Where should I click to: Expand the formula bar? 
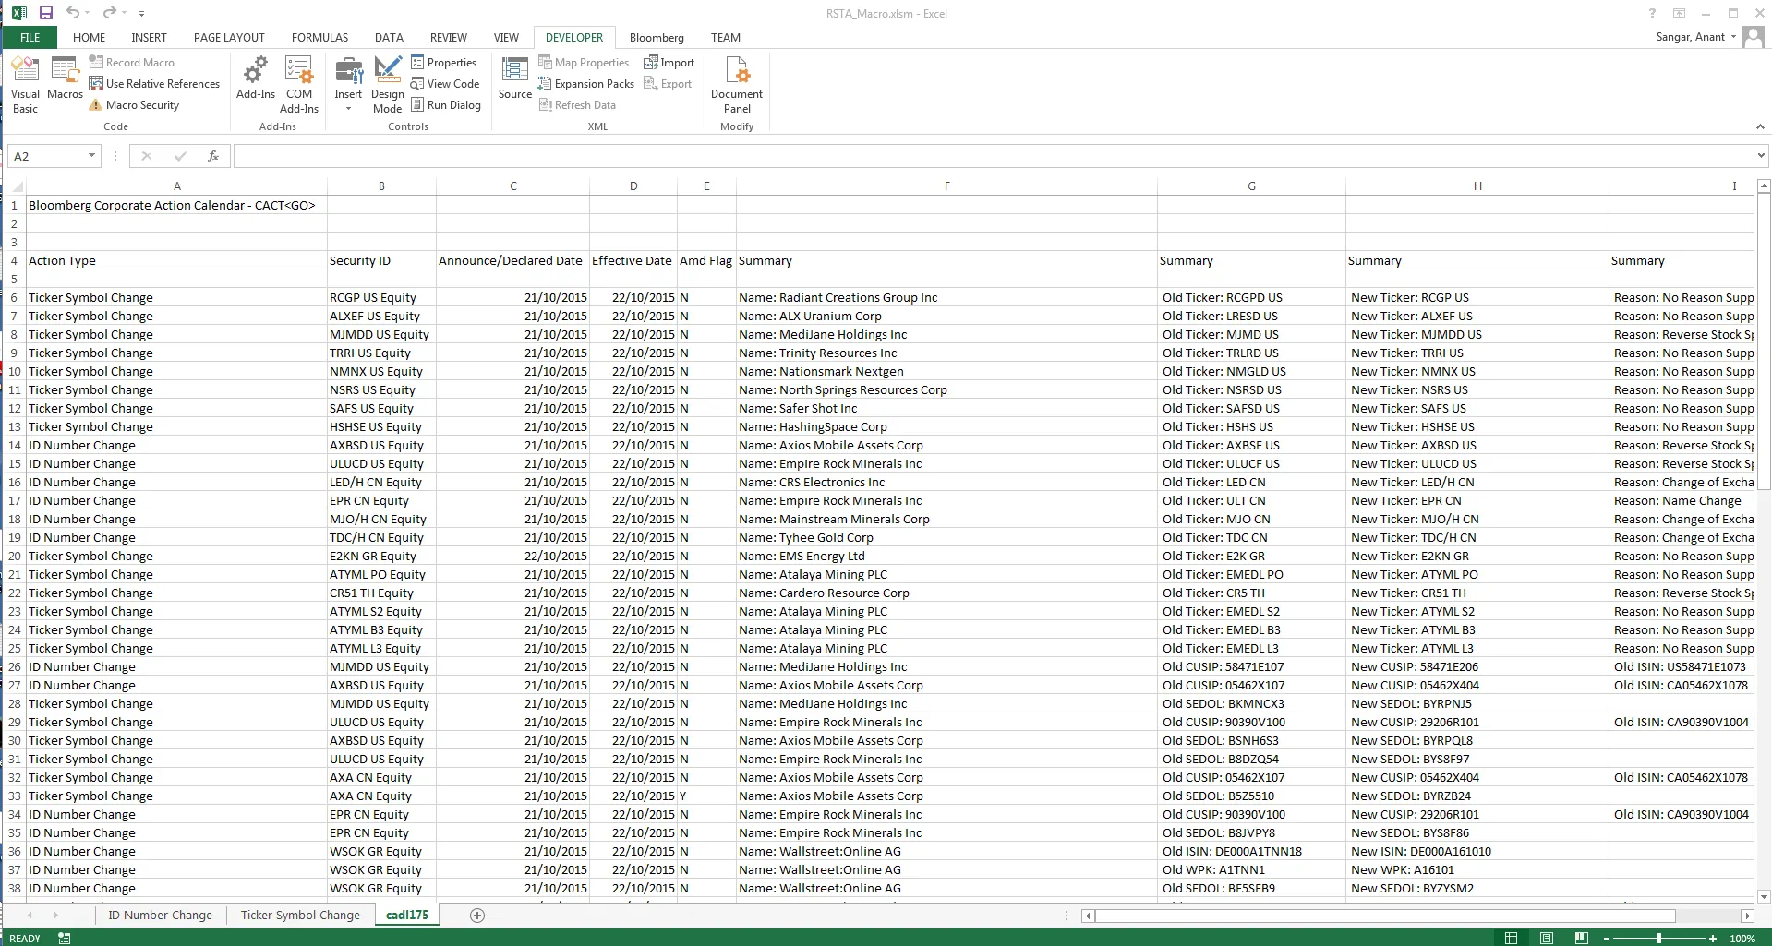point(1761,156)
